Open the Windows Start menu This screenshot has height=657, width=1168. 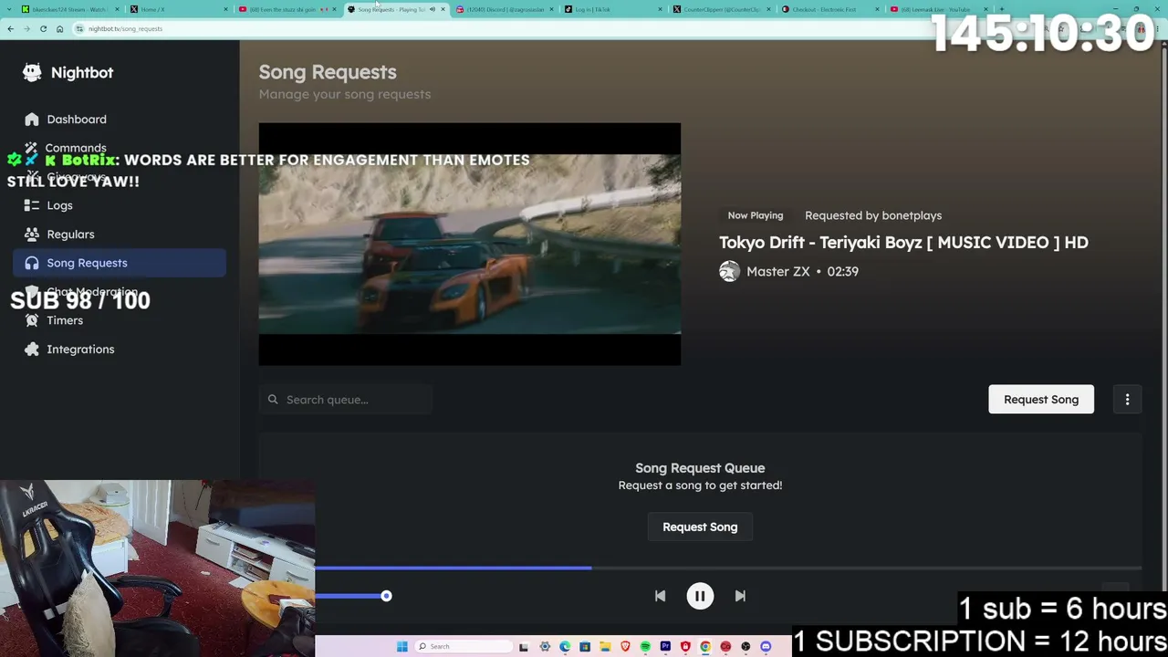click(x=401, y=647)
